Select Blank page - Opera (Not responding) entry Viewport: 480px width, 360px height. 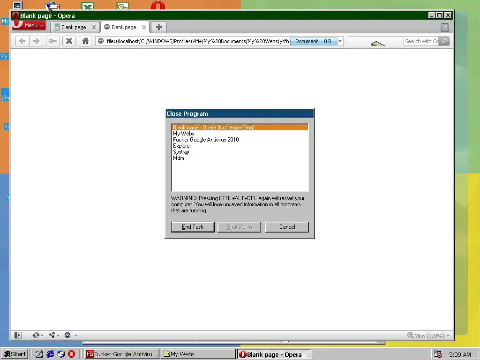(240, 127)
